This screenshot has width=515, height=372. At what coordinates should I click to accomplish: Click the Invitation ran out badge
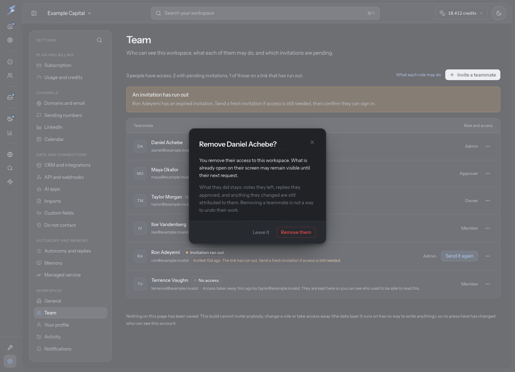pos(205,253)
